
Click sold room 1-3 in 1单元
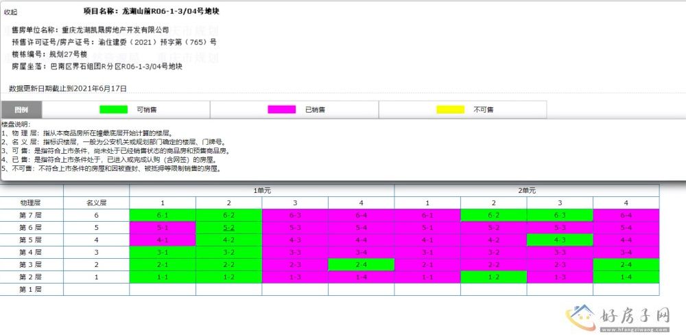tap(295, 277)
